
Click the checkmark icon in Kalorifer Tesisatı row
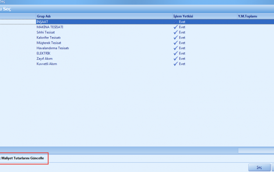(175, 38)
